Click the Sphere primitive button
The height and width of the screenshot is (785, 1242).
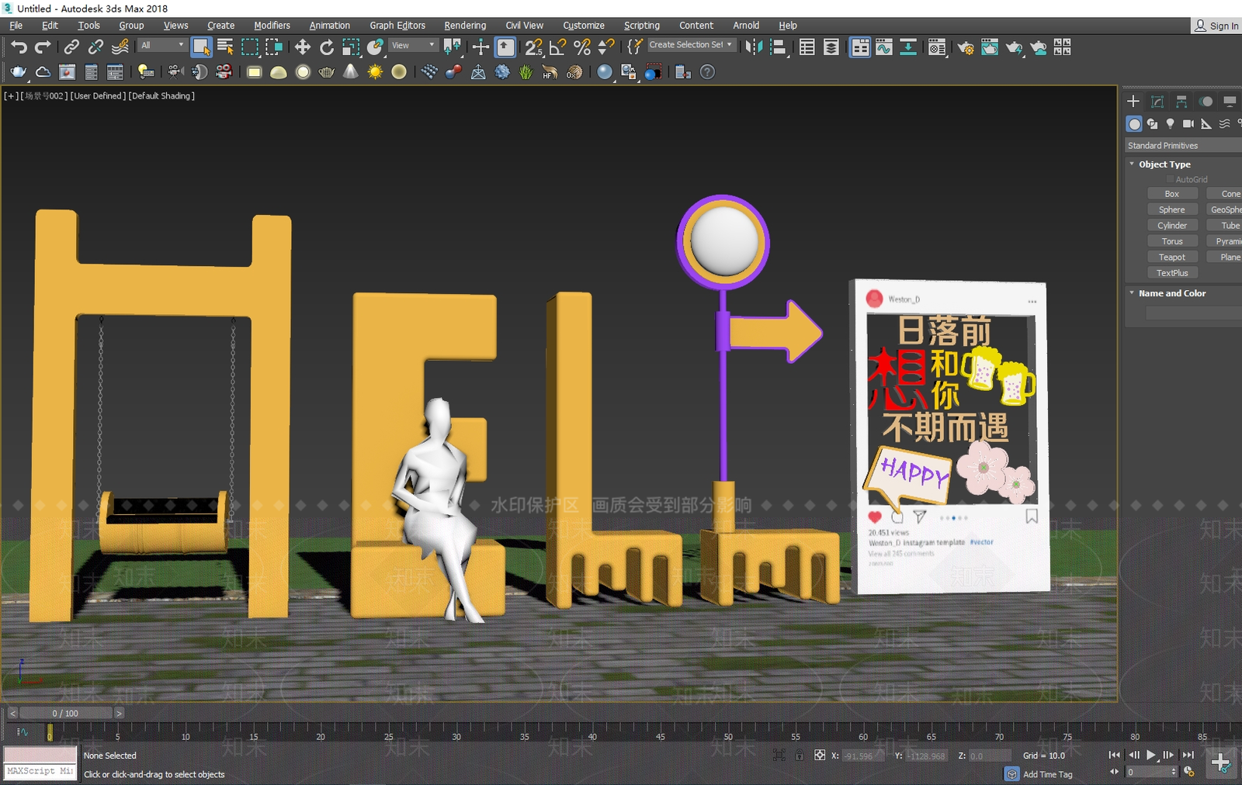pos(1172,209)
